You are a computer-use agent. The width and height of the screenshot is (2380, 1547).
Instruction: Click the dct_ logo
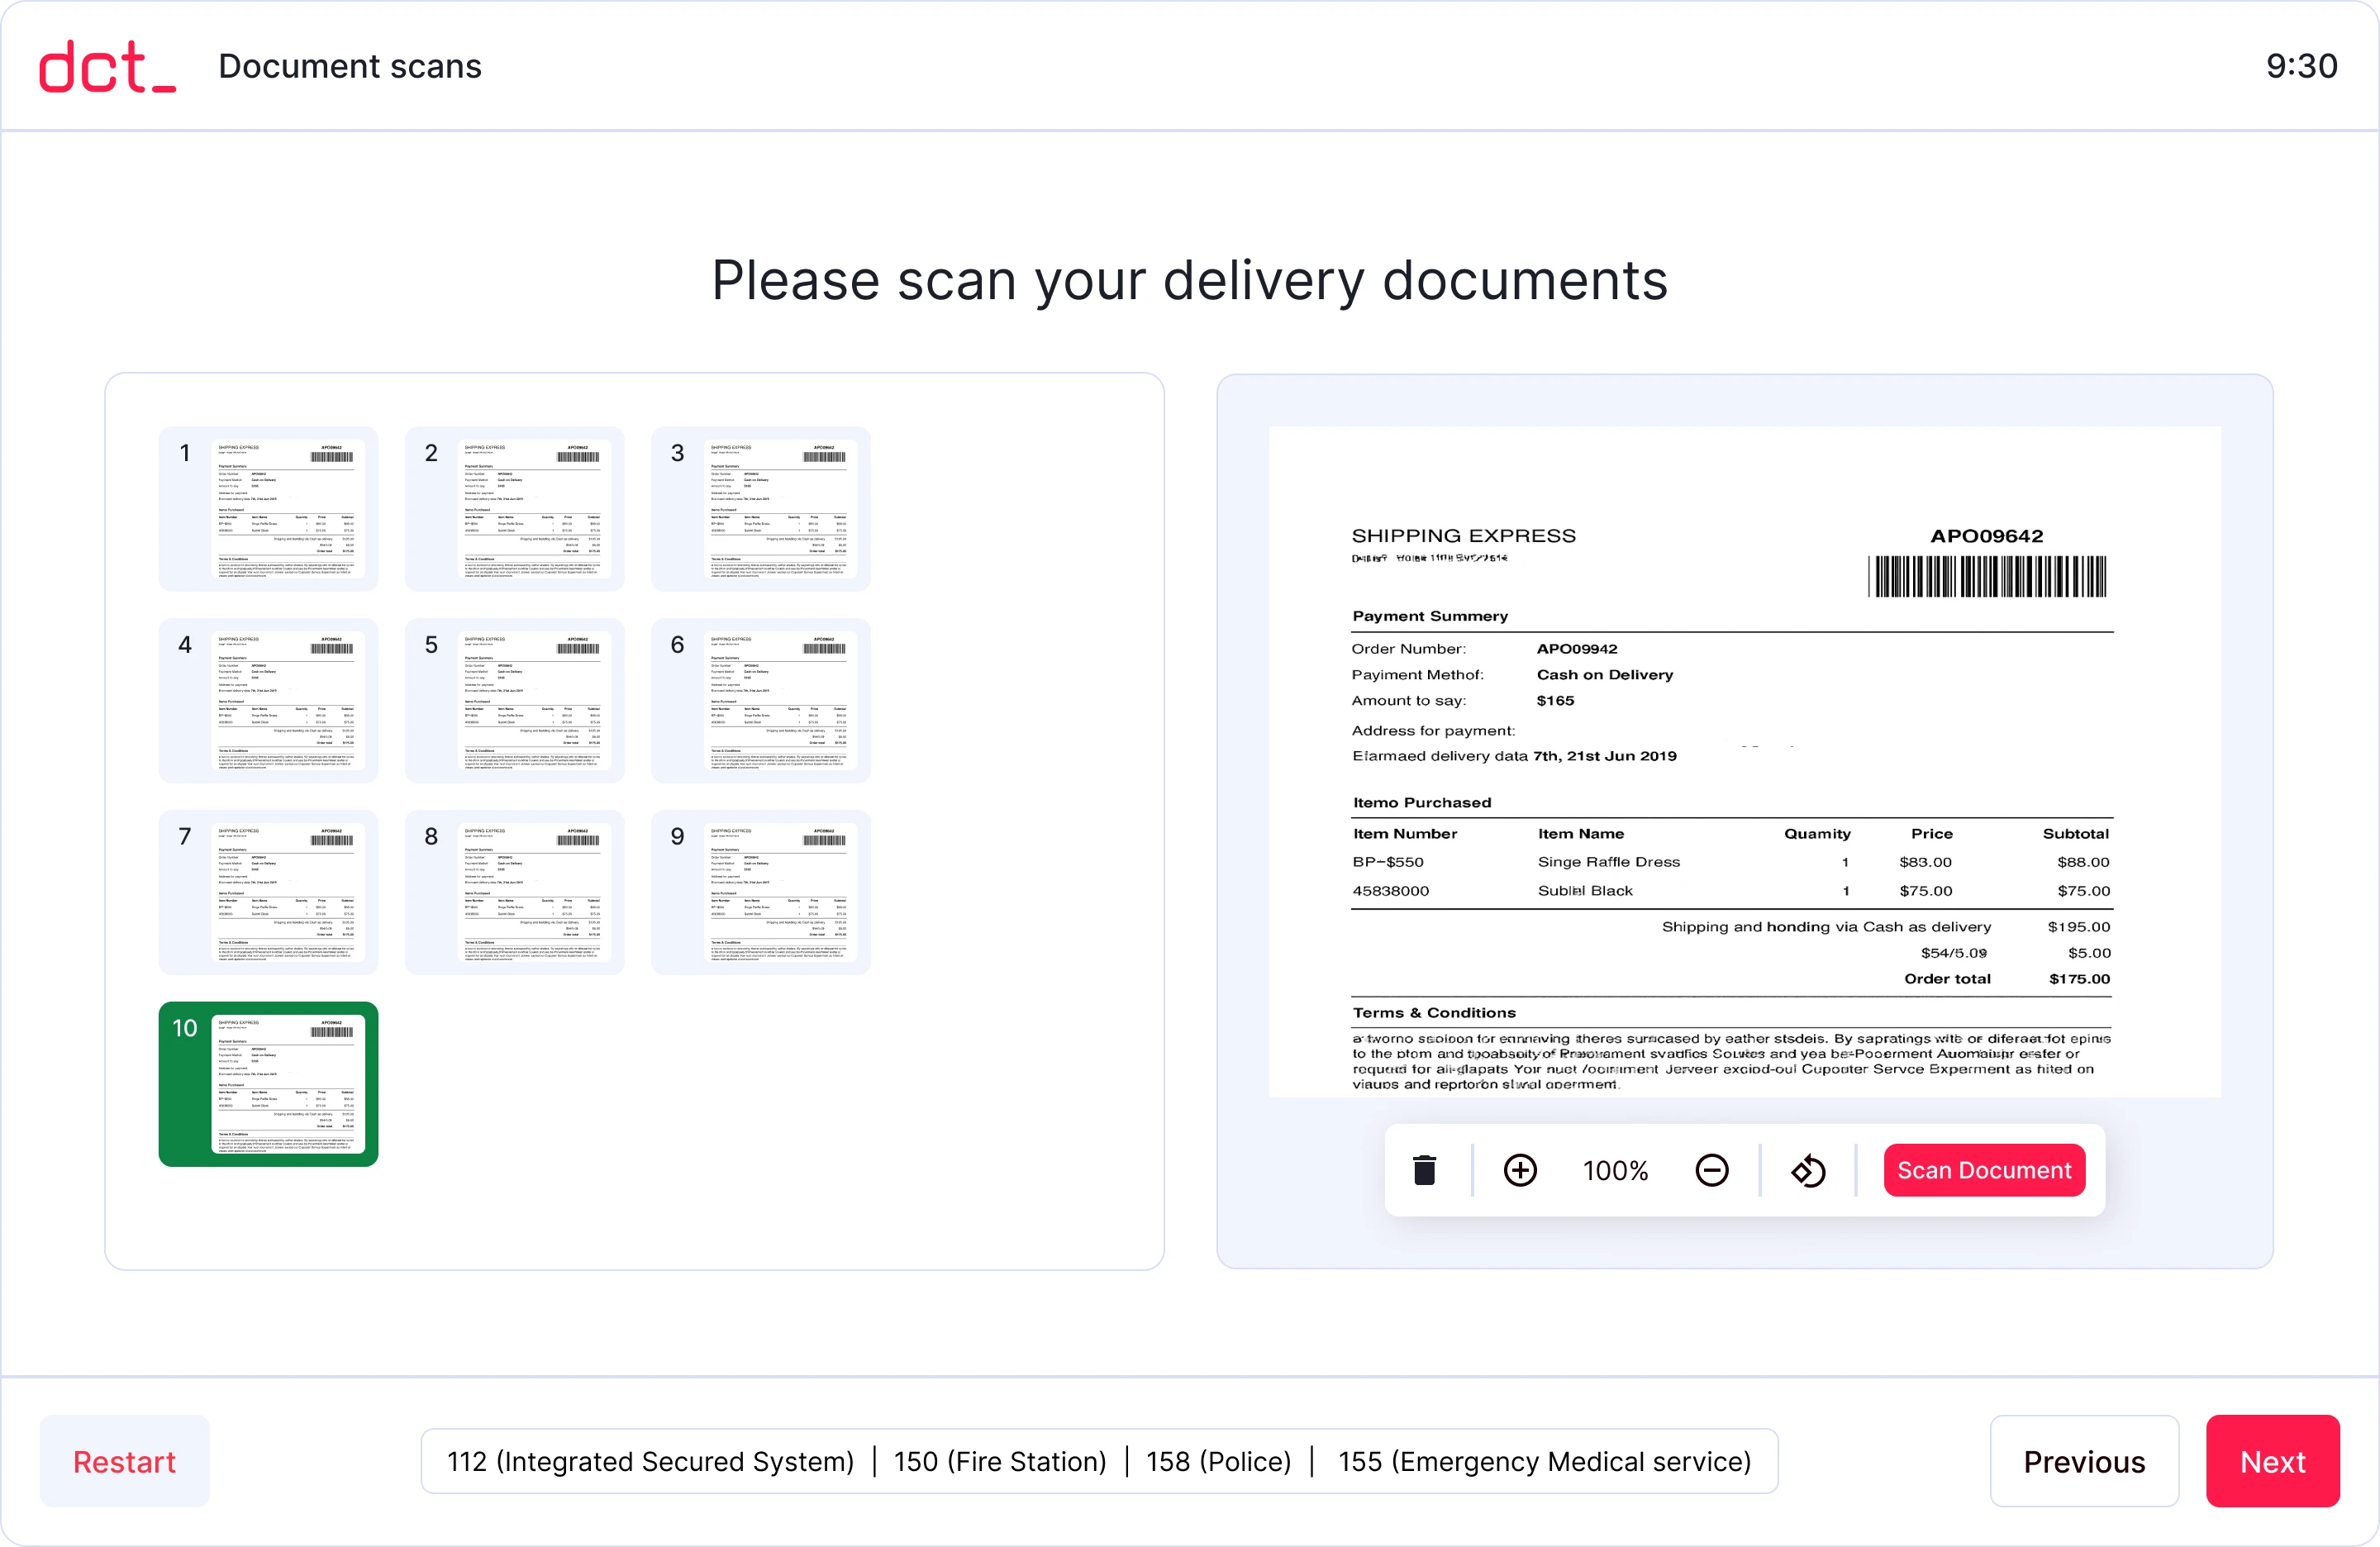pyautogui.click(x=107, y=66)
